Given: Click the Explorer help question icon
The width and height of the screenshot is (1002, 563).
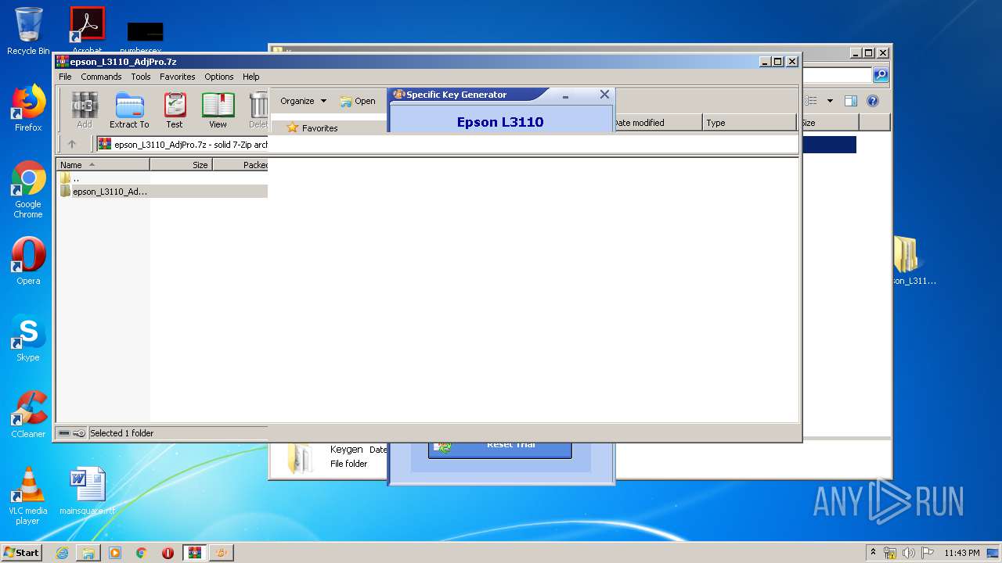Looking at the screenshot, I should click(873, 101).
